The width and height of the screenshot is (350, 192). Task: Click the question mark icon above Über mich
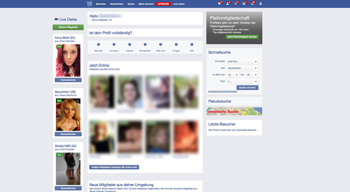[160, 45]
